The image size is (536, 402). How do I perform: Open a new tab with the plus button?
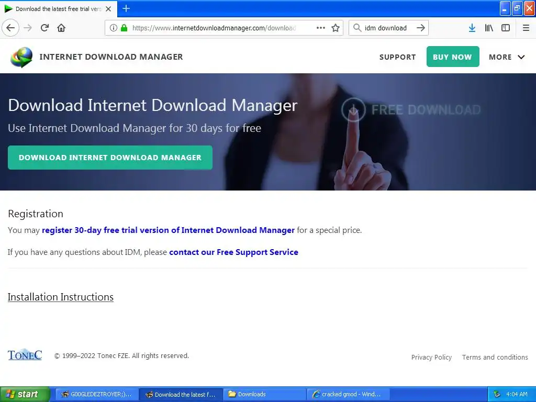pos(126,8)
